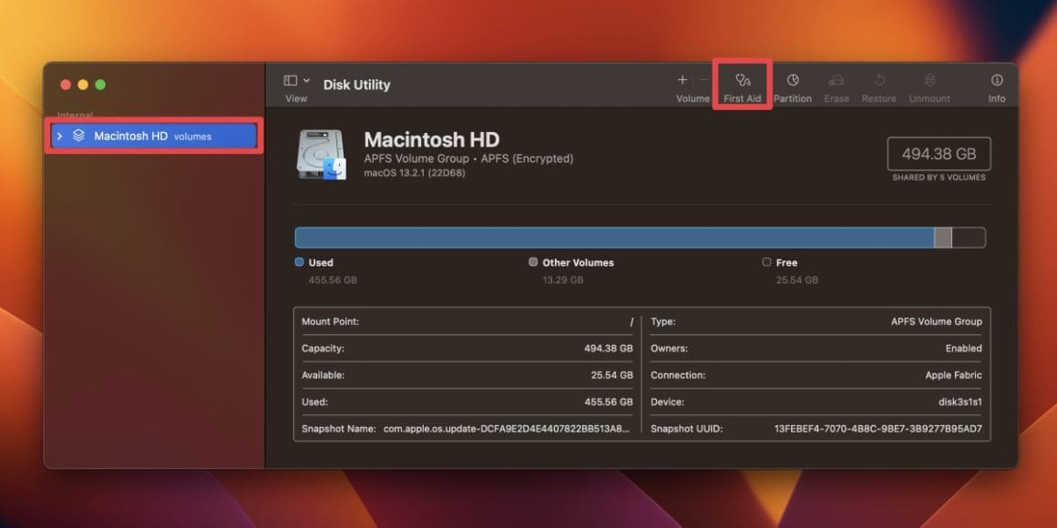Click the First Aid stethoscope icon
This screenshot has width=1057, height=528.
point(743,80)
